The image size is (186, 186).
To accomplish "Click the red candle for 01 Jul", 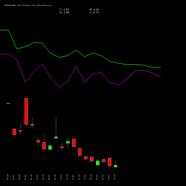I will tap(15, 132).
